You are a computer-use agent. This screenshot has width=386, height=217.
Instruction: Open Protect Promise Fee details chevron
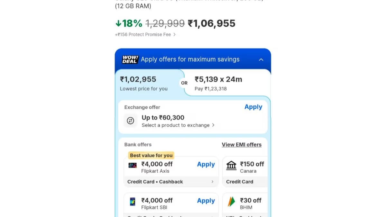click(x=174, y=34)
